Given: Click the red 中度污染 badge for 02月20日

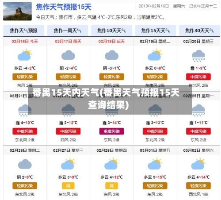Looking at the screenshot, I should click(x=198, y=77).
